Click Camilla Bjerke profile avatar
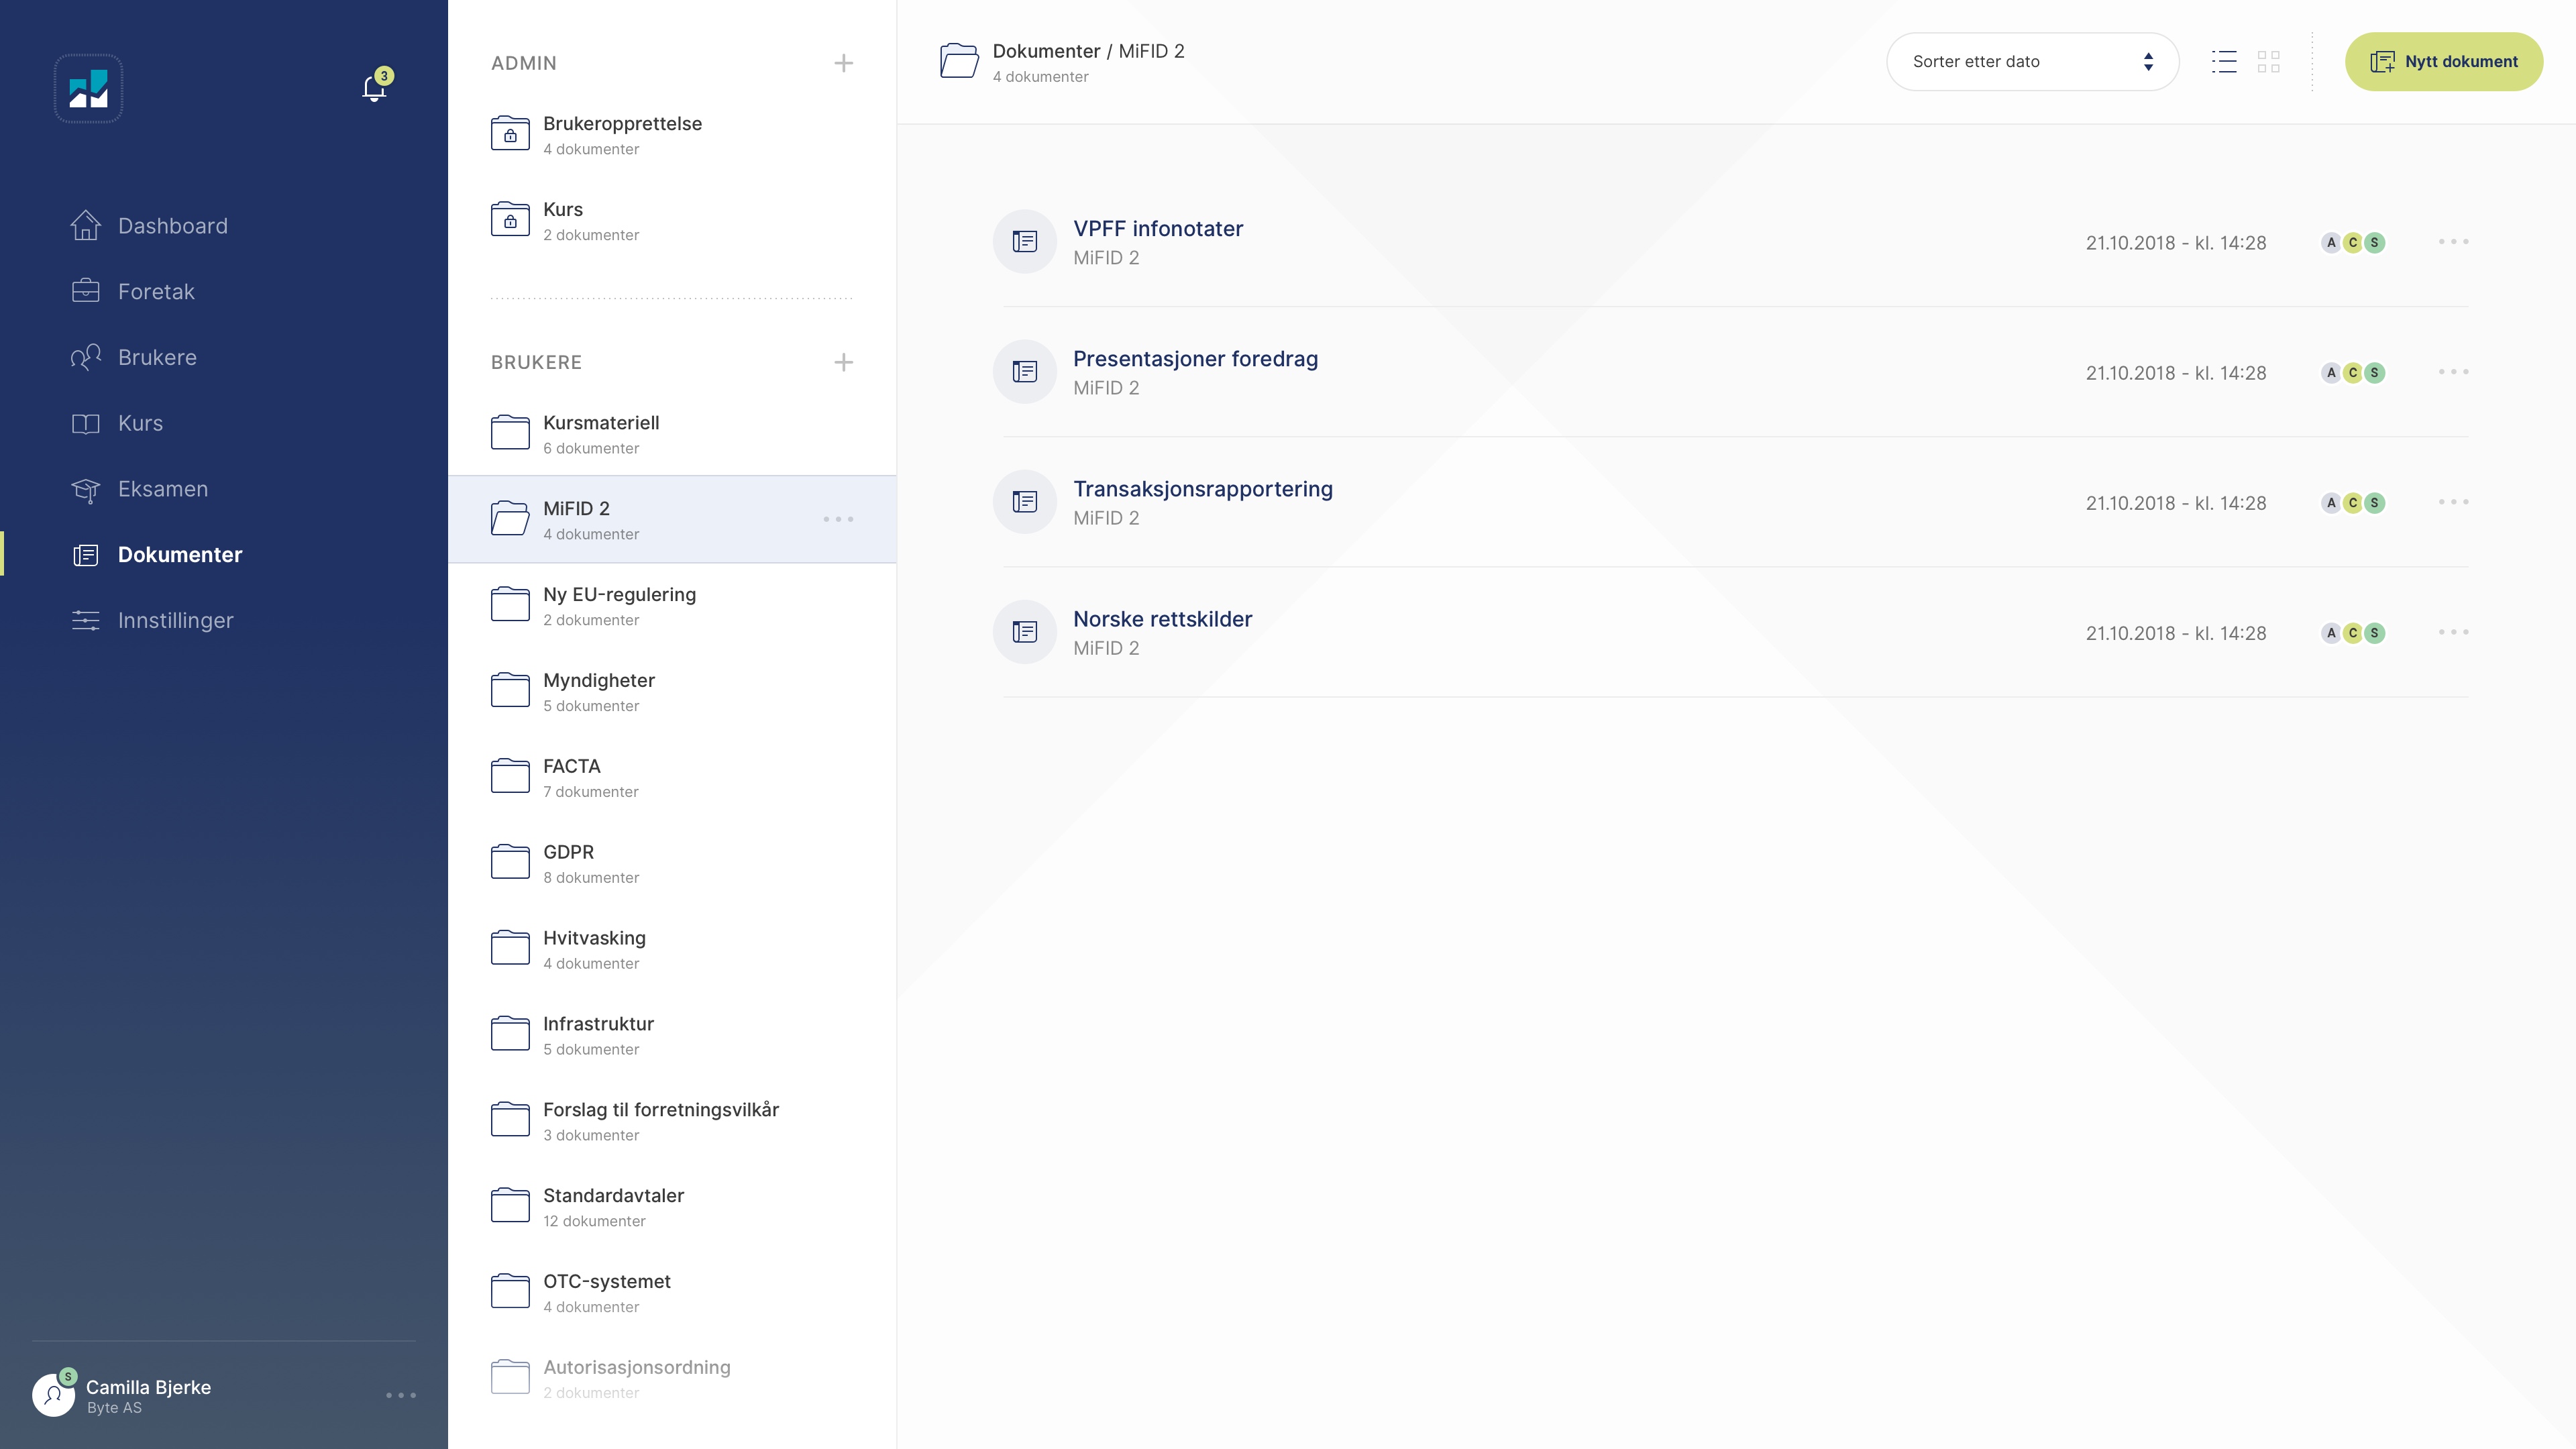Image resolution: width=2576 pixels, height=1449 pixels. pyautogui.click(x=54, y=1394)
